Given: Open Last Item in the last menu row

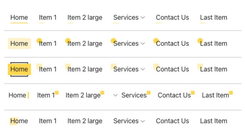Looking at the screenshot, I should click(213, 121).
